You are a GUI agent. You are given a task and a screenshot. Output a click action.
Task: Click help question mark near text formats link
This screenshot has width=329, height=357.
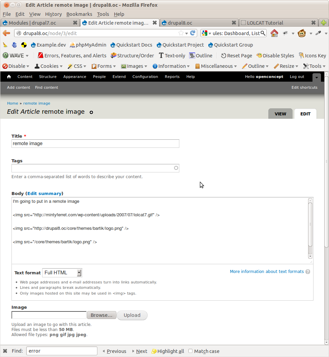pyautogui.click(x=308, y=272)
